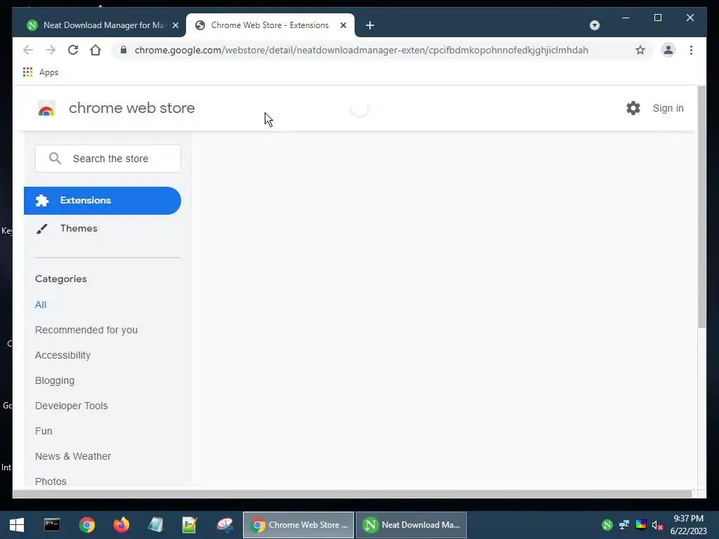Open the taskbar clock and date
The height and width of the screenshot is (539, 719).
688,525
